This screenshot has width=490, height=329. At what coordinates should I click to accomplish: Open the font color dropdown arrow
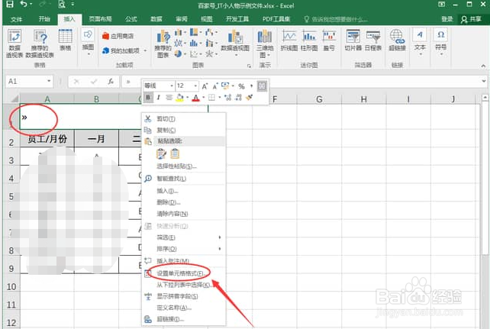click(203, 98)
